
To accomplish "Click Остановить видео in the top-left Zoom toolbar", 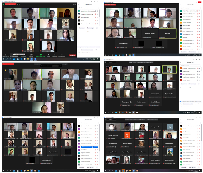I will point(14,56).
